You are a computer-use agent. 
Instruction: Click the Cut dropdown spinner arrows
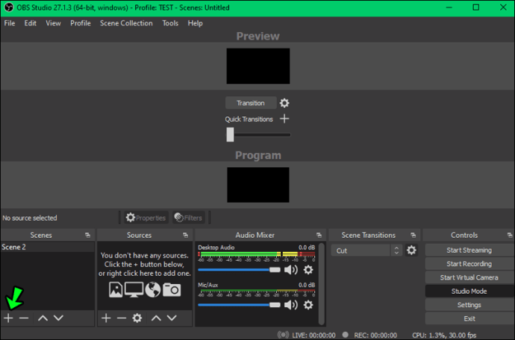tap(396, 251)
